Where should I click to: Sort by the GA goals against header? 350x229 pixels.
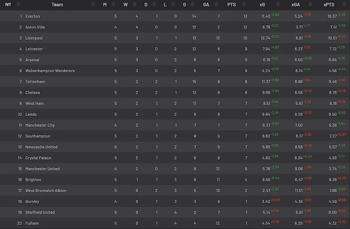click(206, 5)
